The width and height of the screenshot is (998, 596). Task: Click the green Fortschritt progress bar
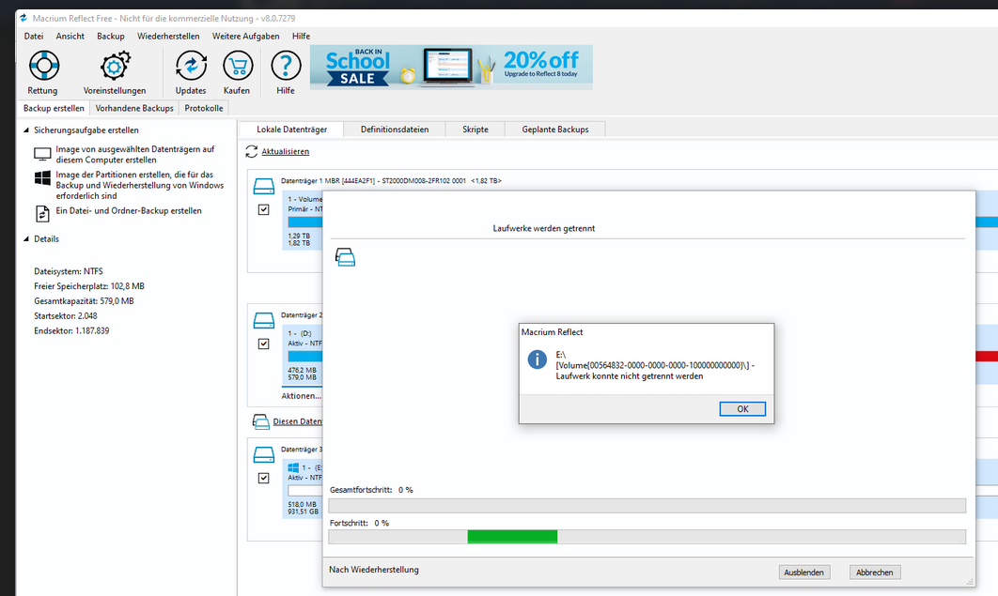click(x=512, y=536)
